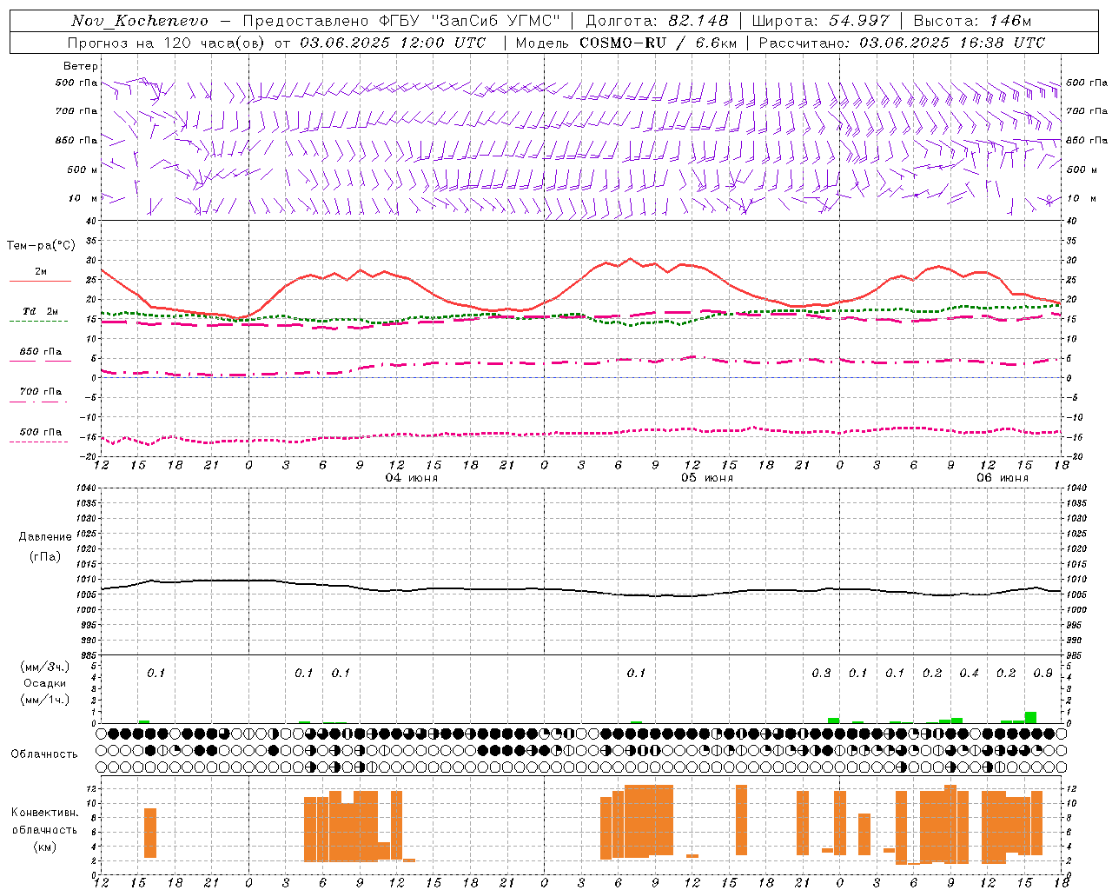Select the precipitation value "0.4"
This screenshot has width=1112, height=890.
(x=970, y=674)
